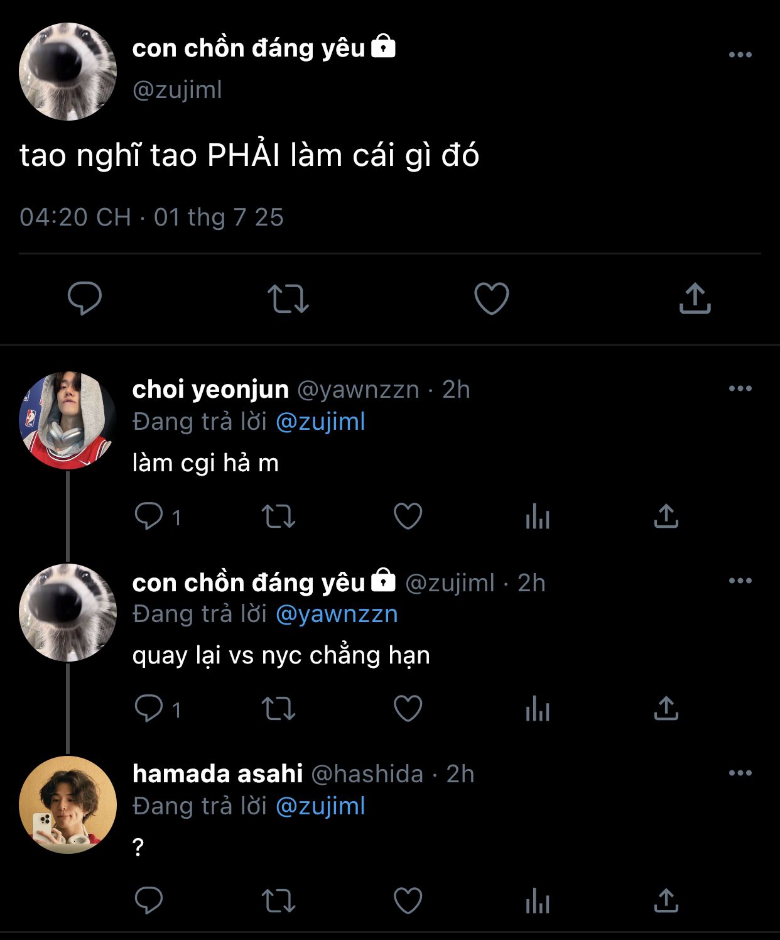
Task: Reply to hamada asahi's '?' tweet
Action: click(x=149, y=901)
